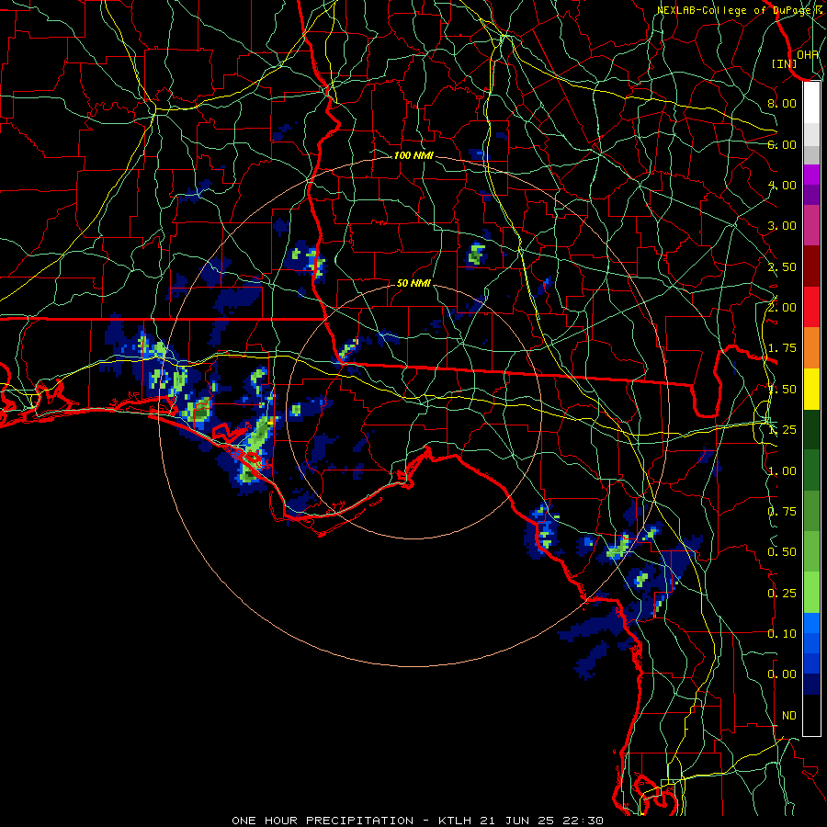Click the 100 NMI range ring label
The height and width of the screenshot is (827, 827).
(413, 155)
